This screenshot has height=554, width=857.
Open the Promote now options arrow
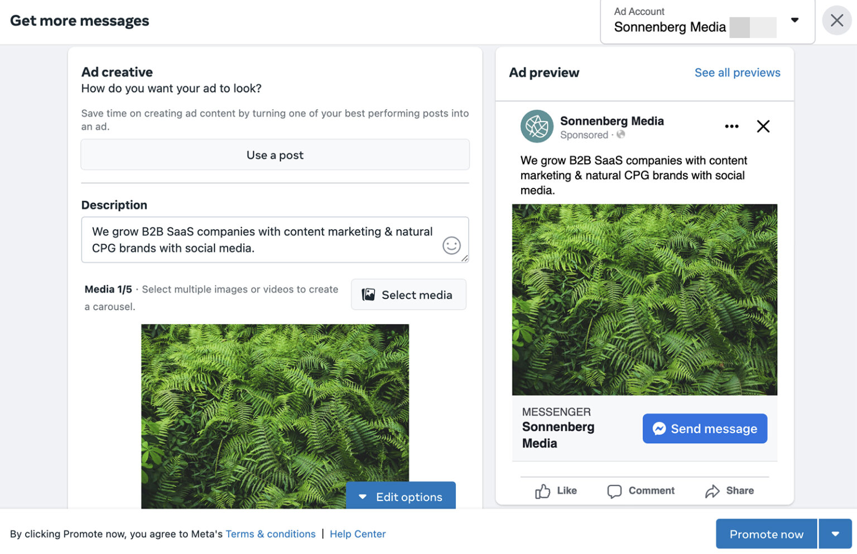tap(835, 533)
